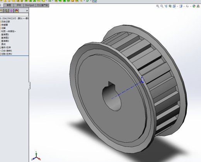Open the Hide/Show Items dropdown arrow
This screenshot has height=162, width=201.
[191, 6]
